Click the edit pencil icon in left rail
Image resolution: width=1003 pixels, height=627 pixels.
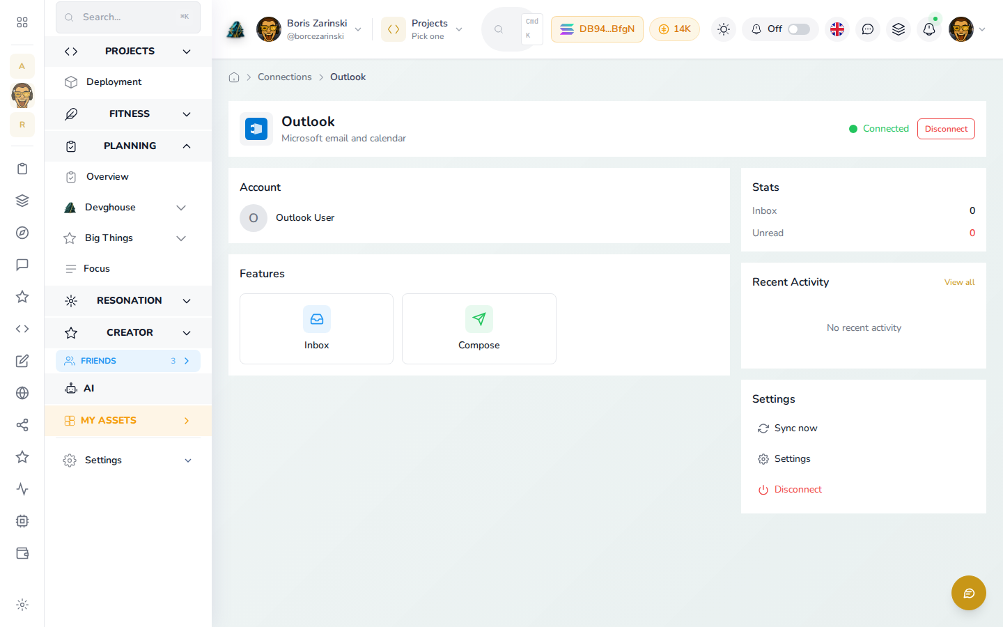(x=22, y=361)
